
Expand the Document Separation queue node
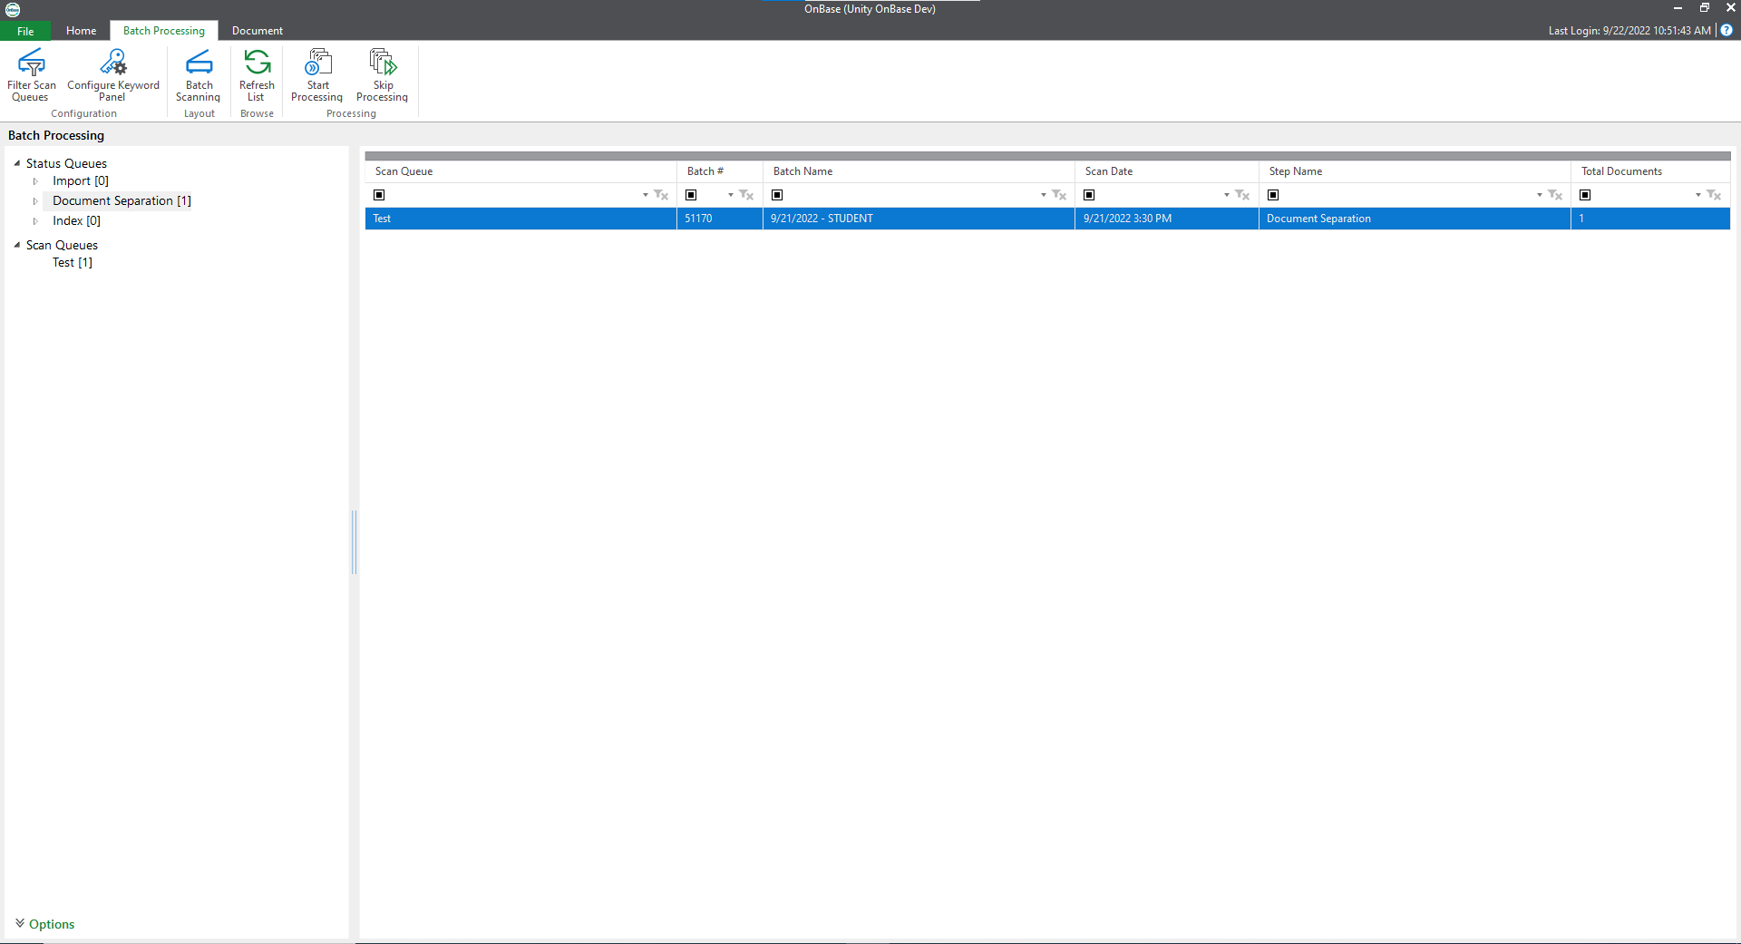[34, 200]
